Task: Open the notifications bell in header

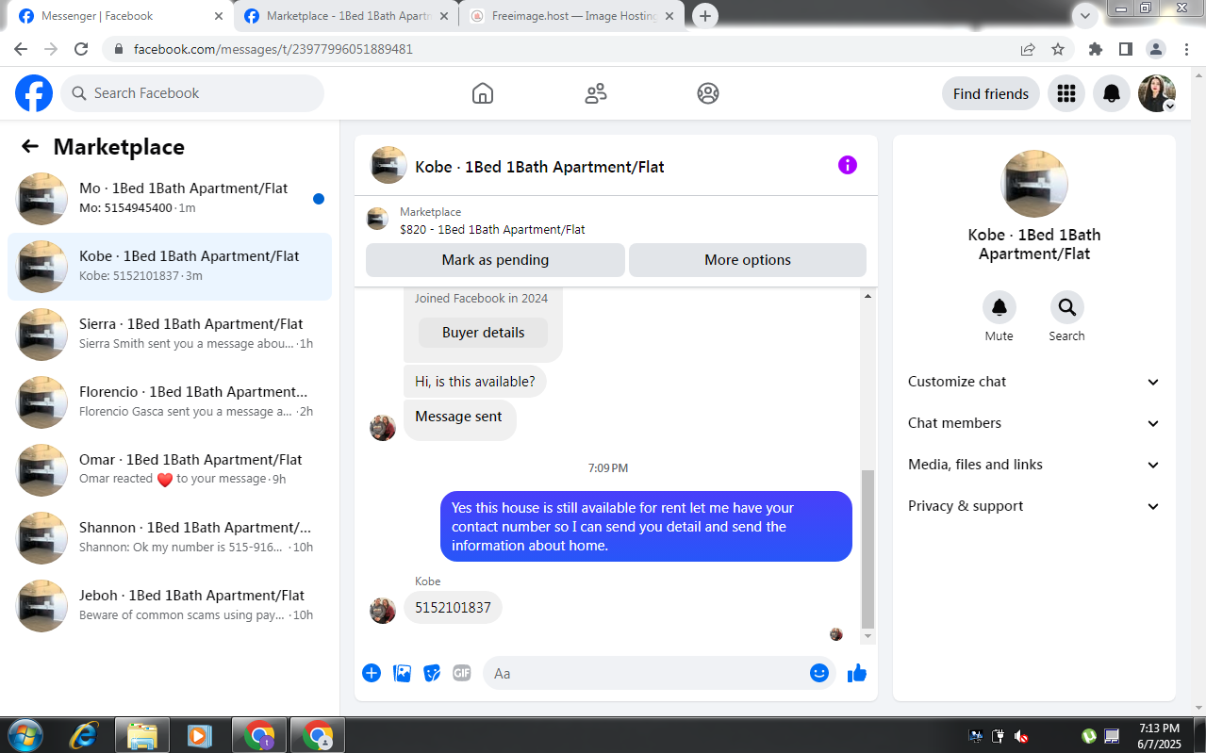Action: (1112, 93)
